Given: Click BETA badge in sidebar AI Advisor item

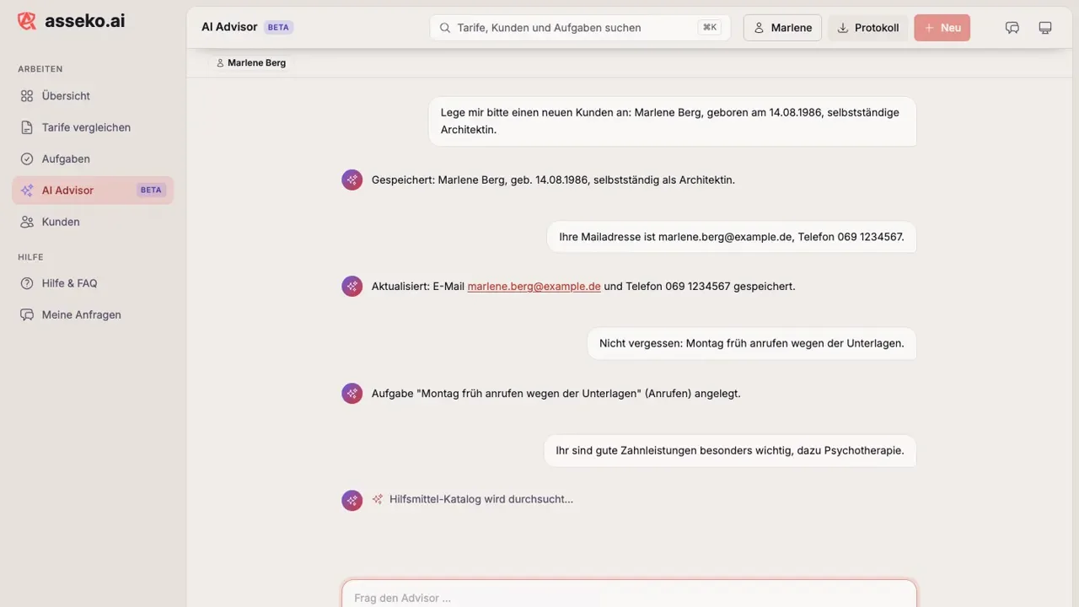Looking at the screenshot, I should pyautogui.click(x=151, y=191).
